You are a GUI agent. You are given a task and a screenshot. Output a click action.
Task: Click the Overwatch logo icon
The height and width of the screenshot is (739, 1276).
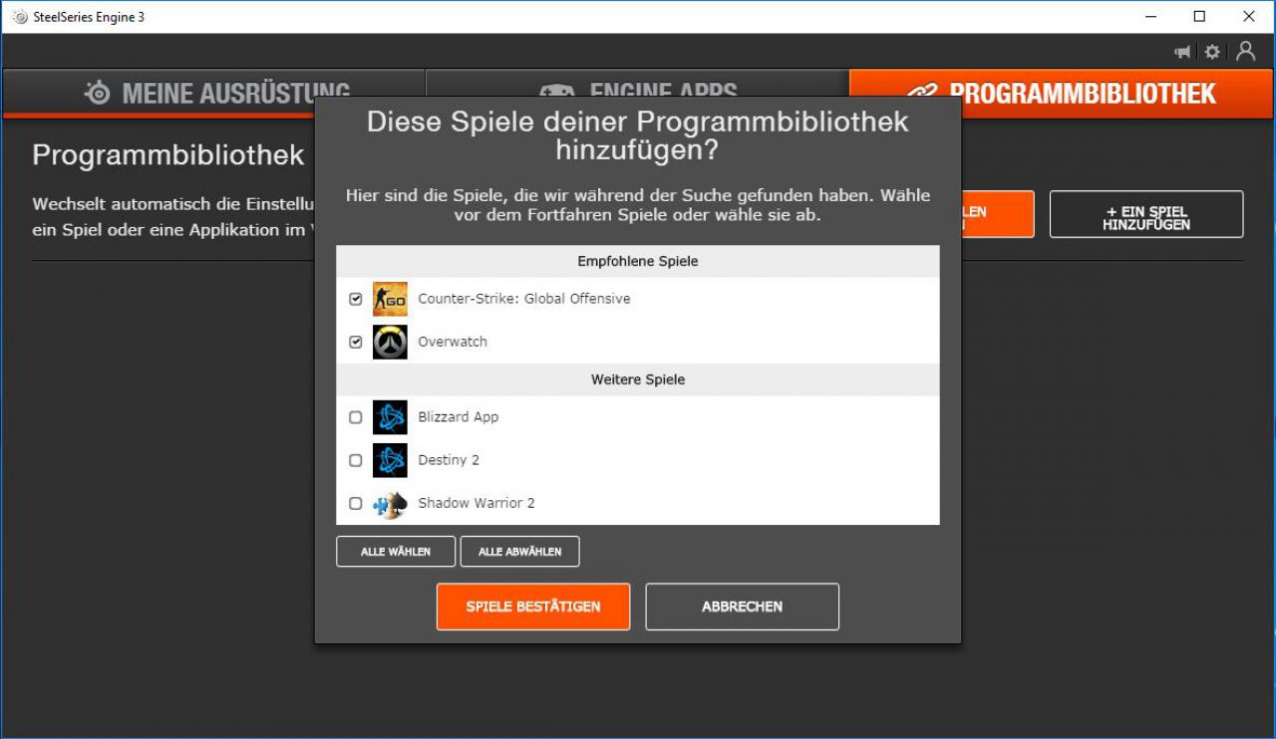pyautogui.click(x=390, y=342)
